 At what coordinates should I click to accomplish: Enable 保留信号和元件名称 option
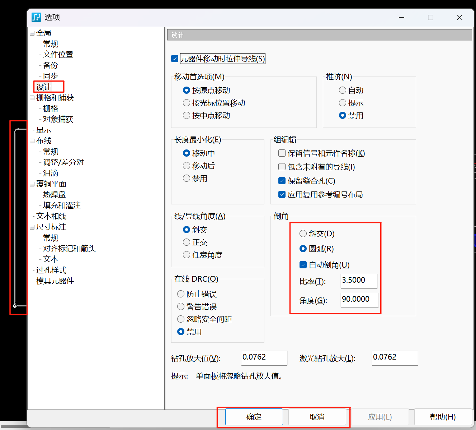pos(282,153)
